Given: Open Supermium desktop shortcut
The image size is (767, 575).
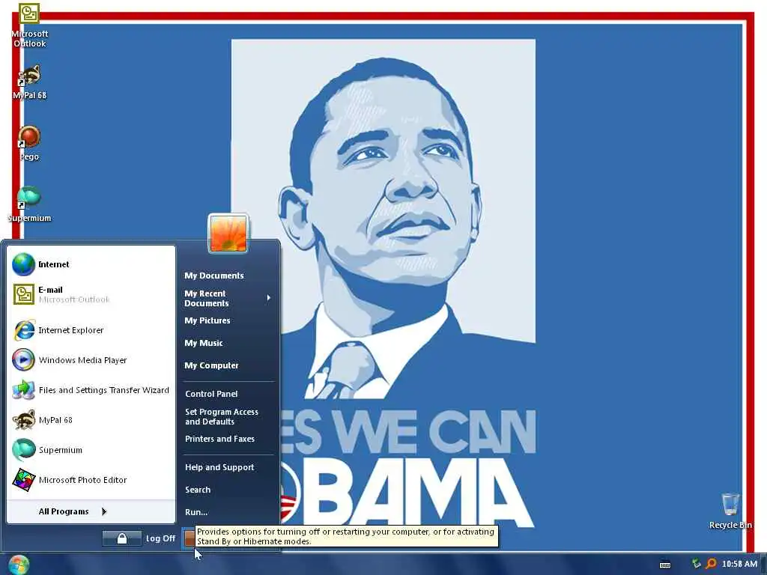Looking at the screenshot, I should 29,204.
